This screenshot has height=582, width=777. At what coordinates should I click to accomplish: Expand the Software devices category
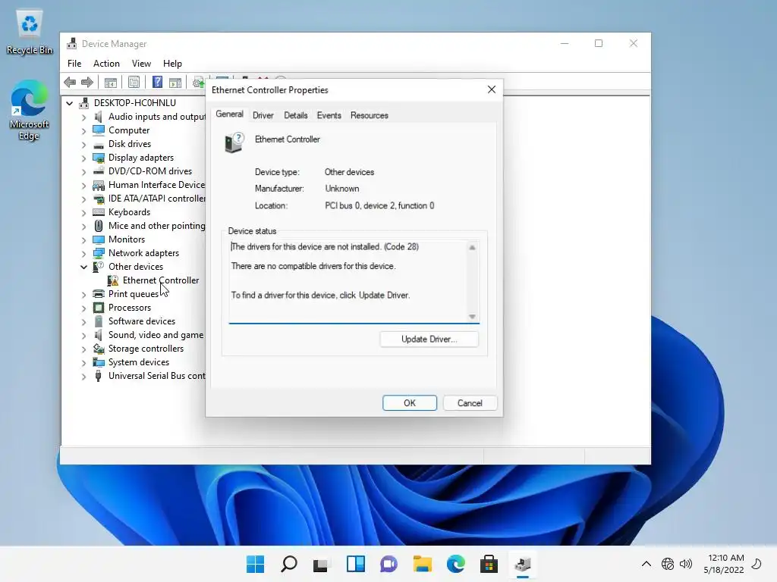click(x=83, y=321)
